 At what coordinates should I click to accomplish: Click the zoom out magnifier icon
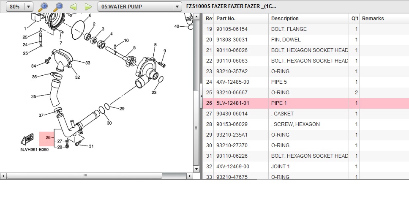click(x=57, y=7)
